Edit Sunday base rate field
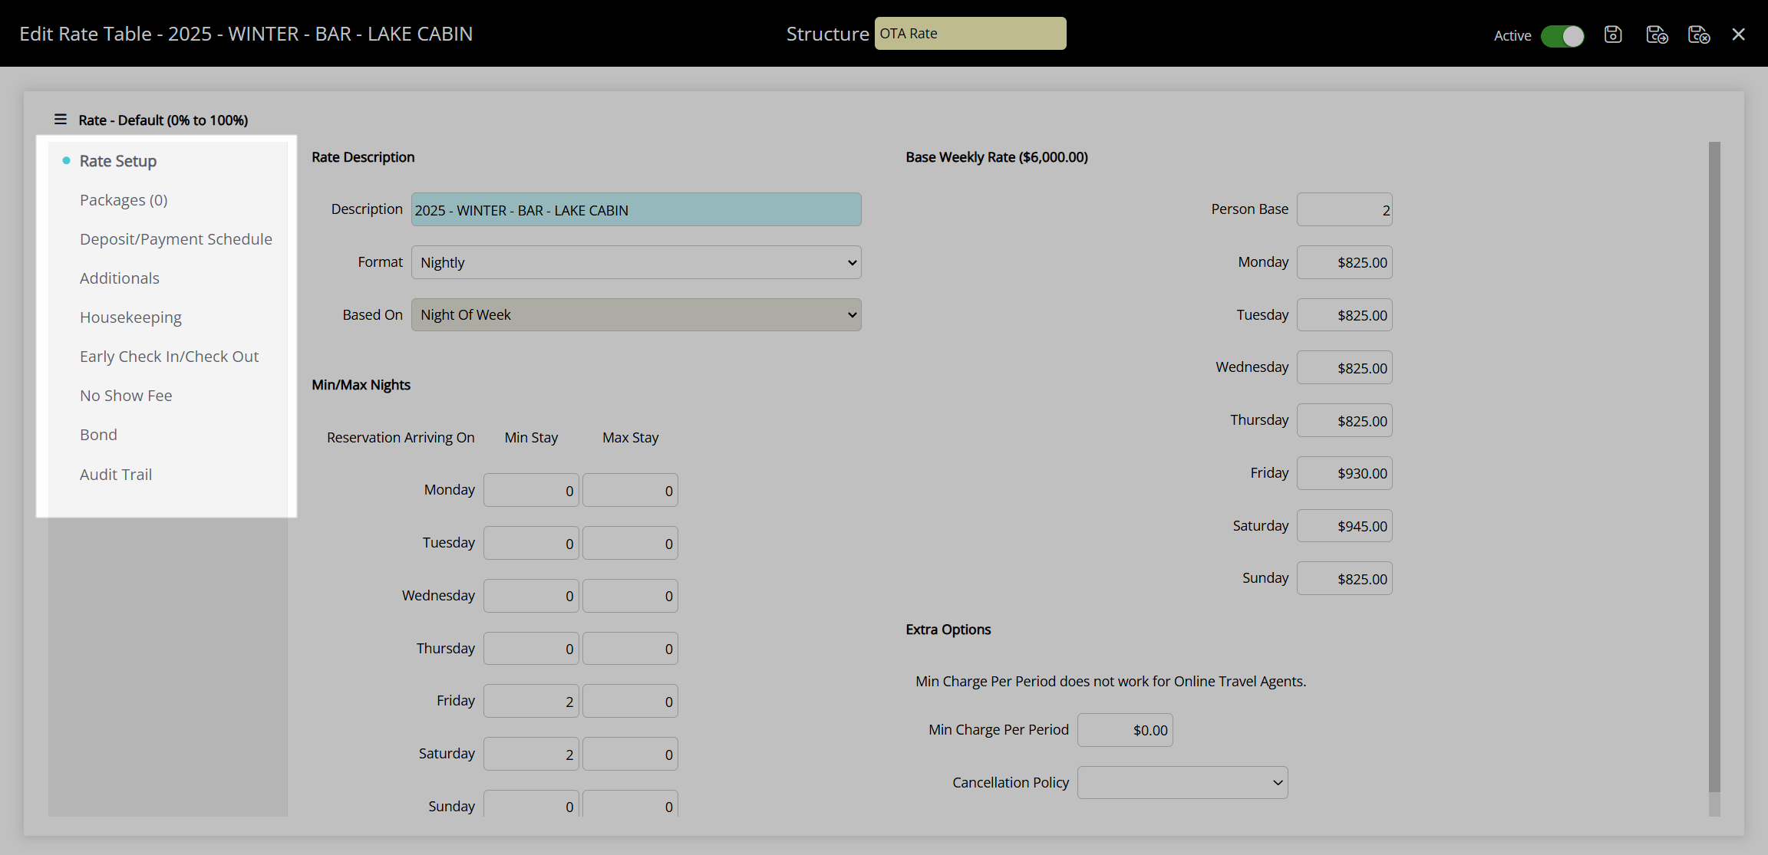This screenshot has height=855, width=1768. pos(1344,579)
